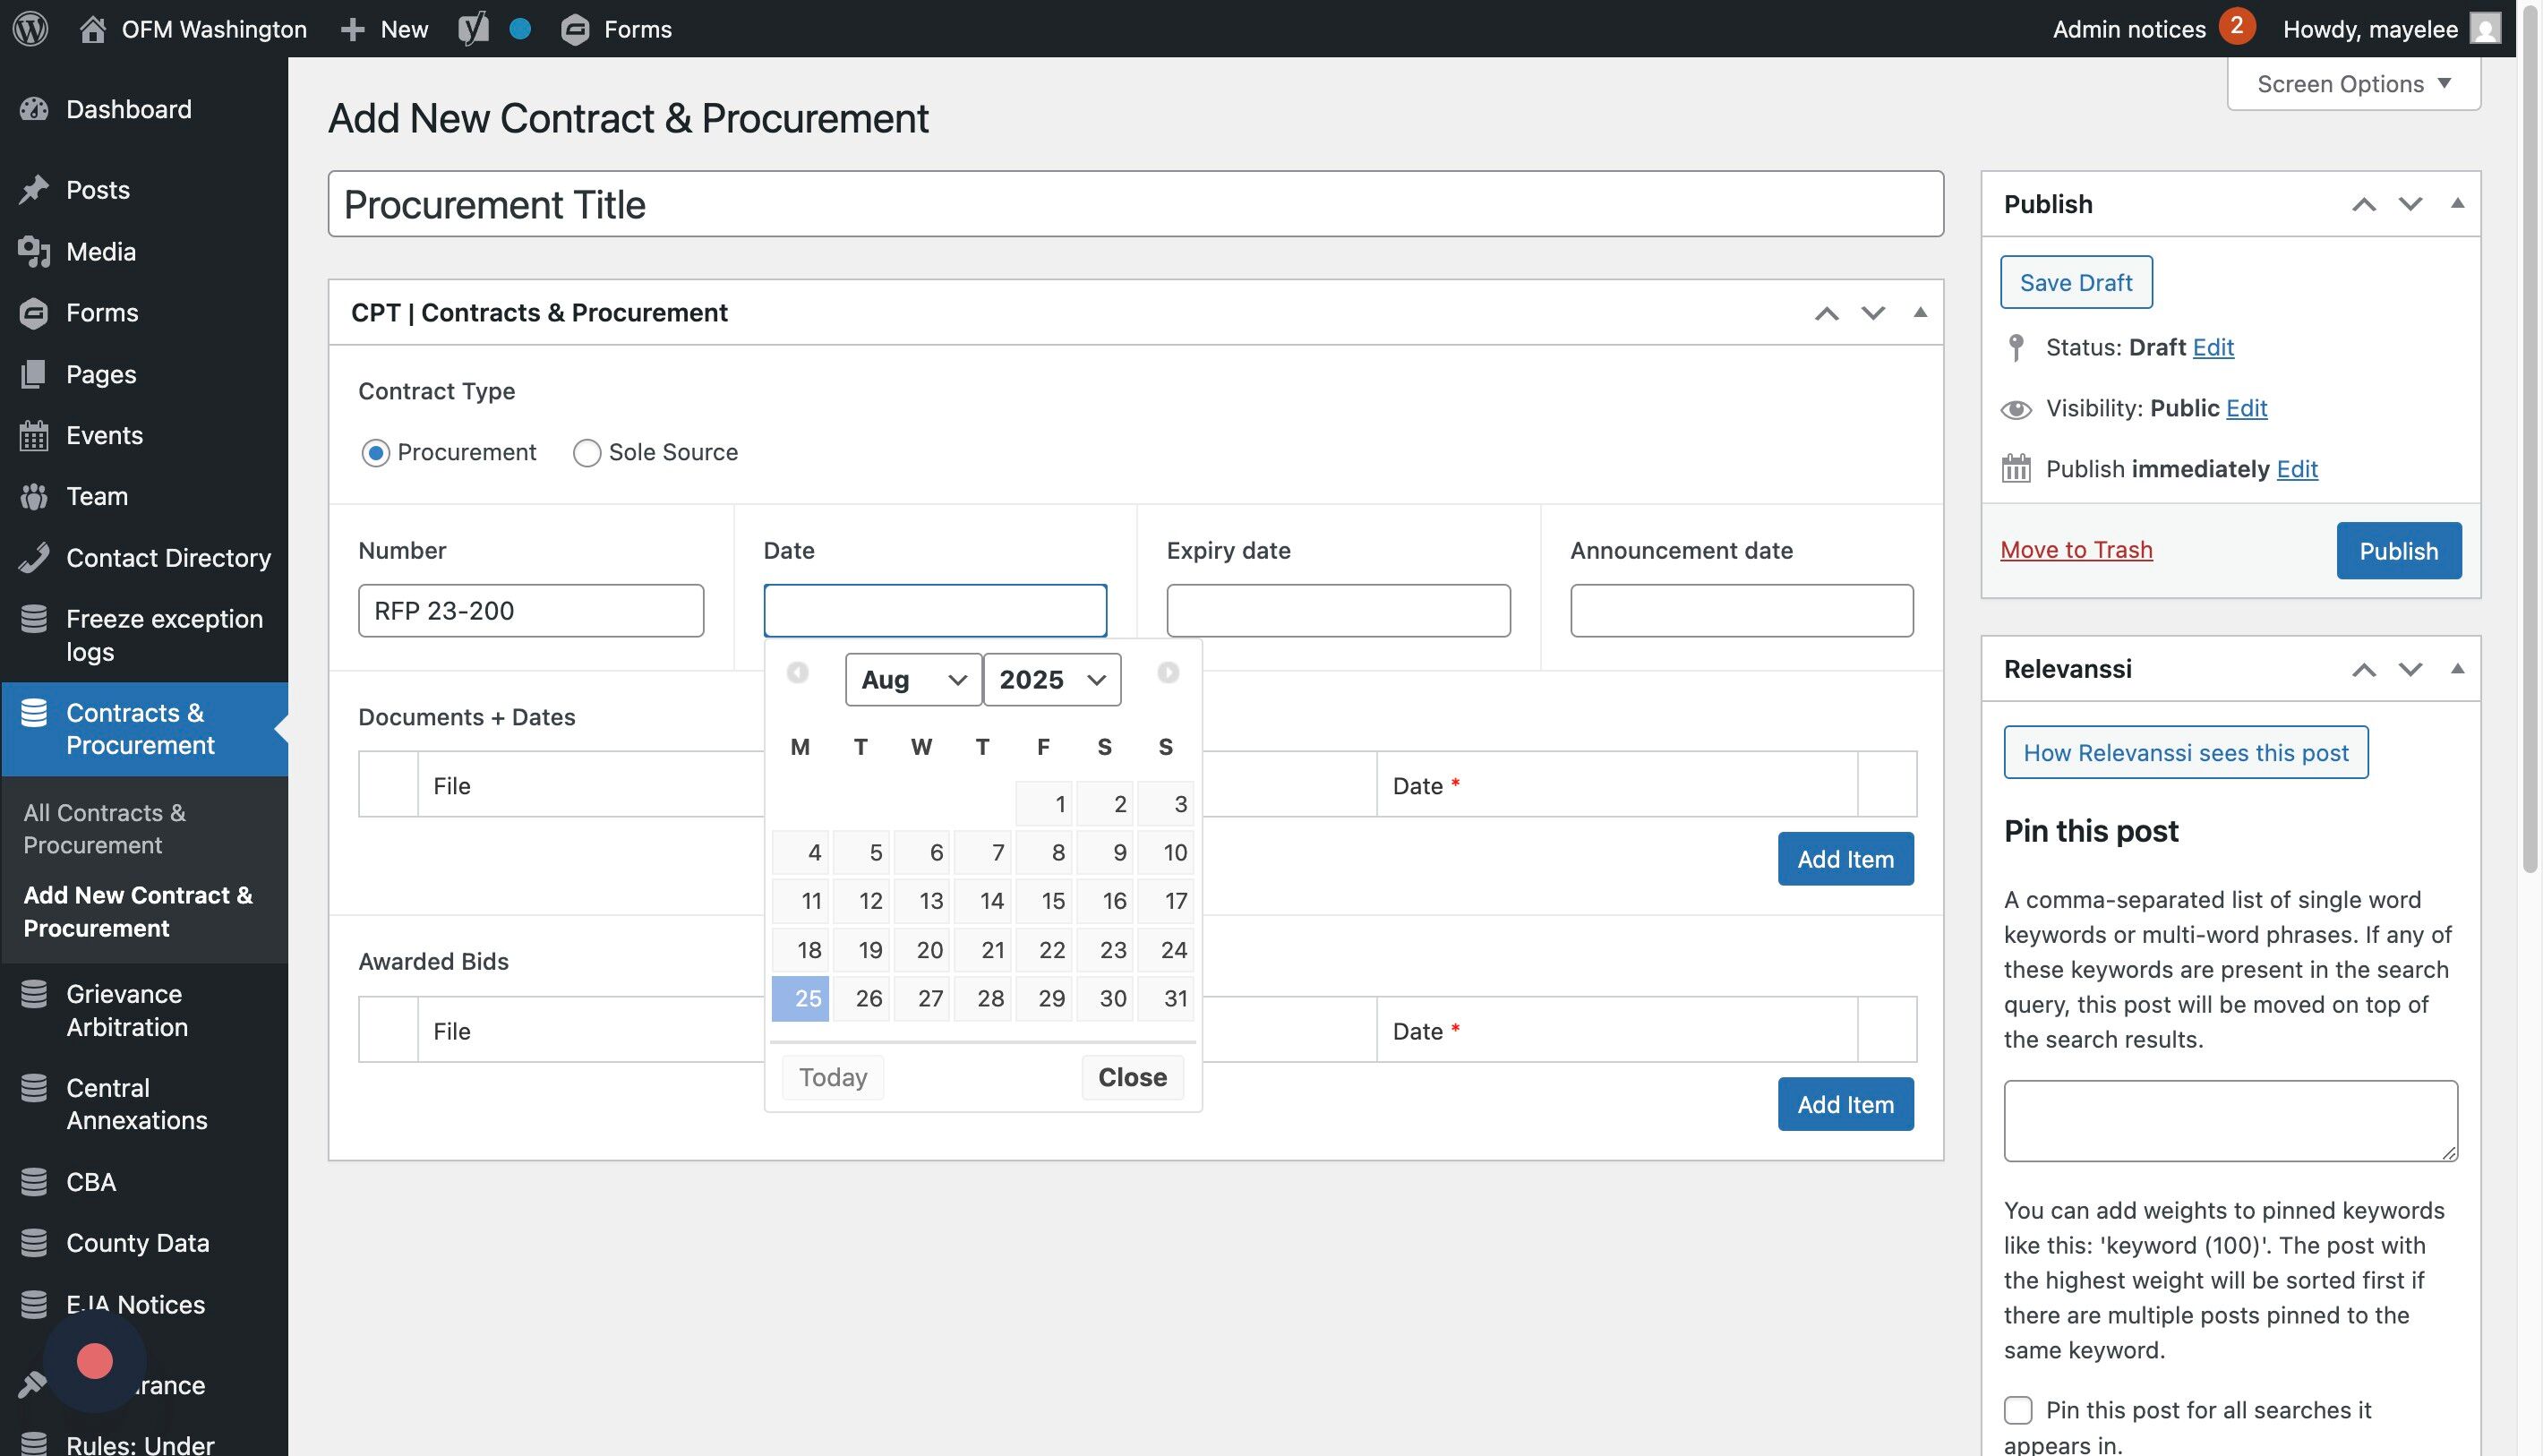This screenshot has width=2543, height=1456.
Task: Open the year dropdown showing 2025
Action: point(1051,680)
